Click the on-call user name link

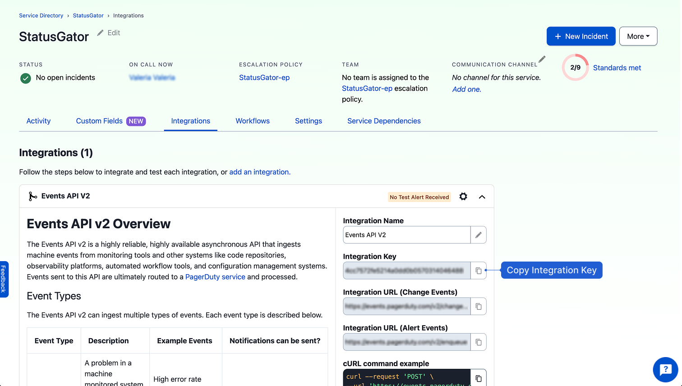[x=152, y=78]
